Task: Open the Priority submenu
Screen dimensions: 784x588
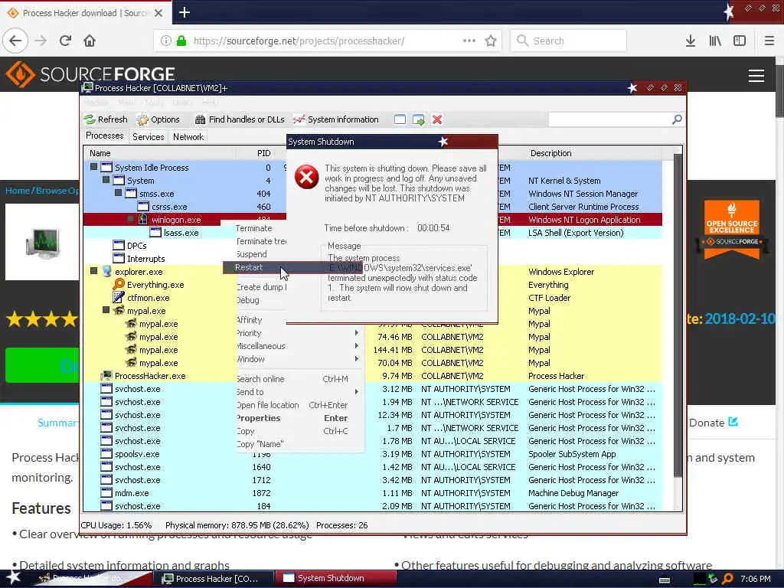Action: click(x=293, y=333)
